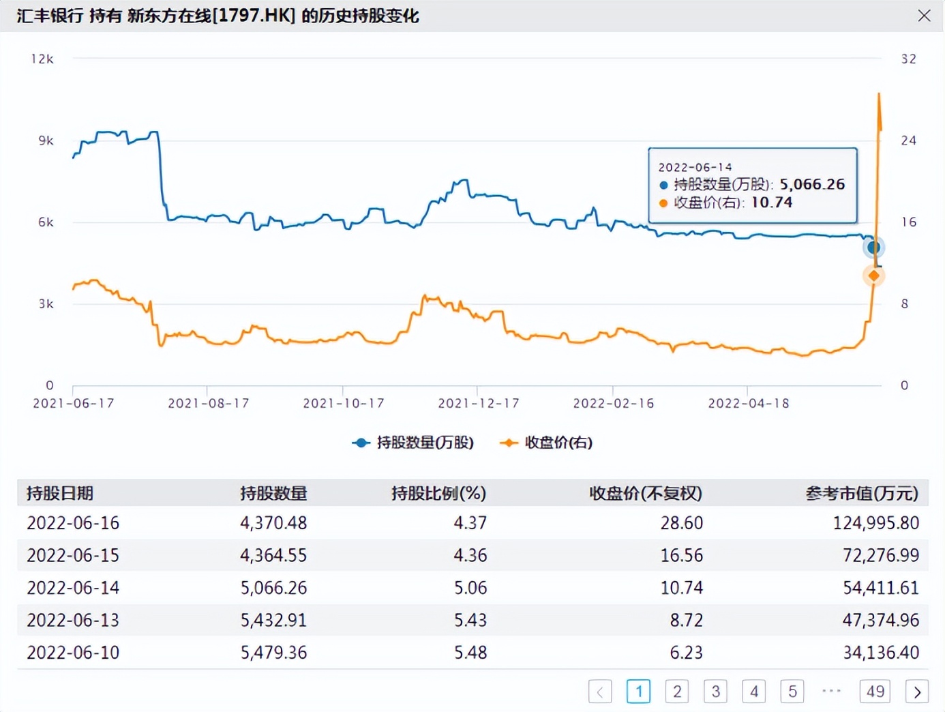Click closing price 8.72
Viewport: 945px width, 712px height.
pyautogui.click(x=687, y=620)
